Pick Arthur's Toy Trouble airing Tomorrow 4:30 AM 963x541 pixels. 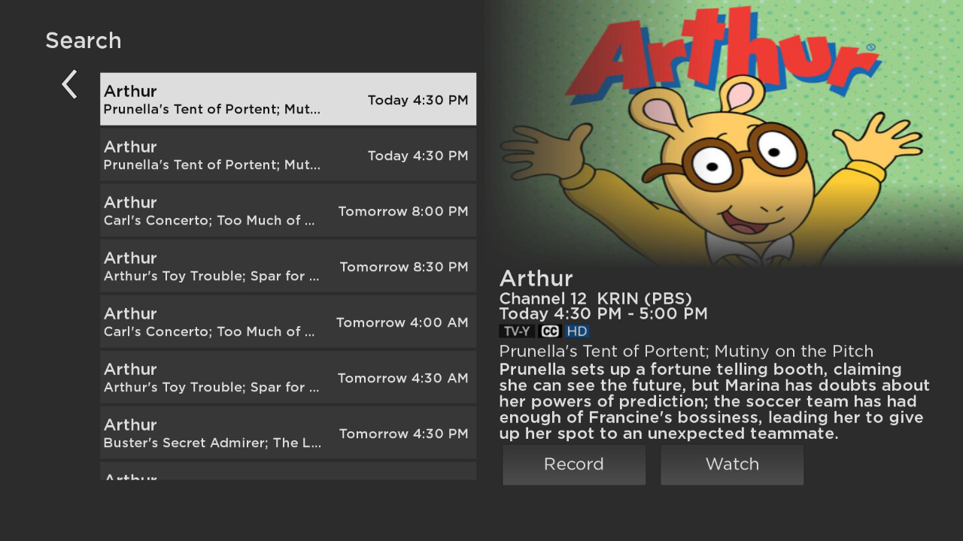coord(287,377)
